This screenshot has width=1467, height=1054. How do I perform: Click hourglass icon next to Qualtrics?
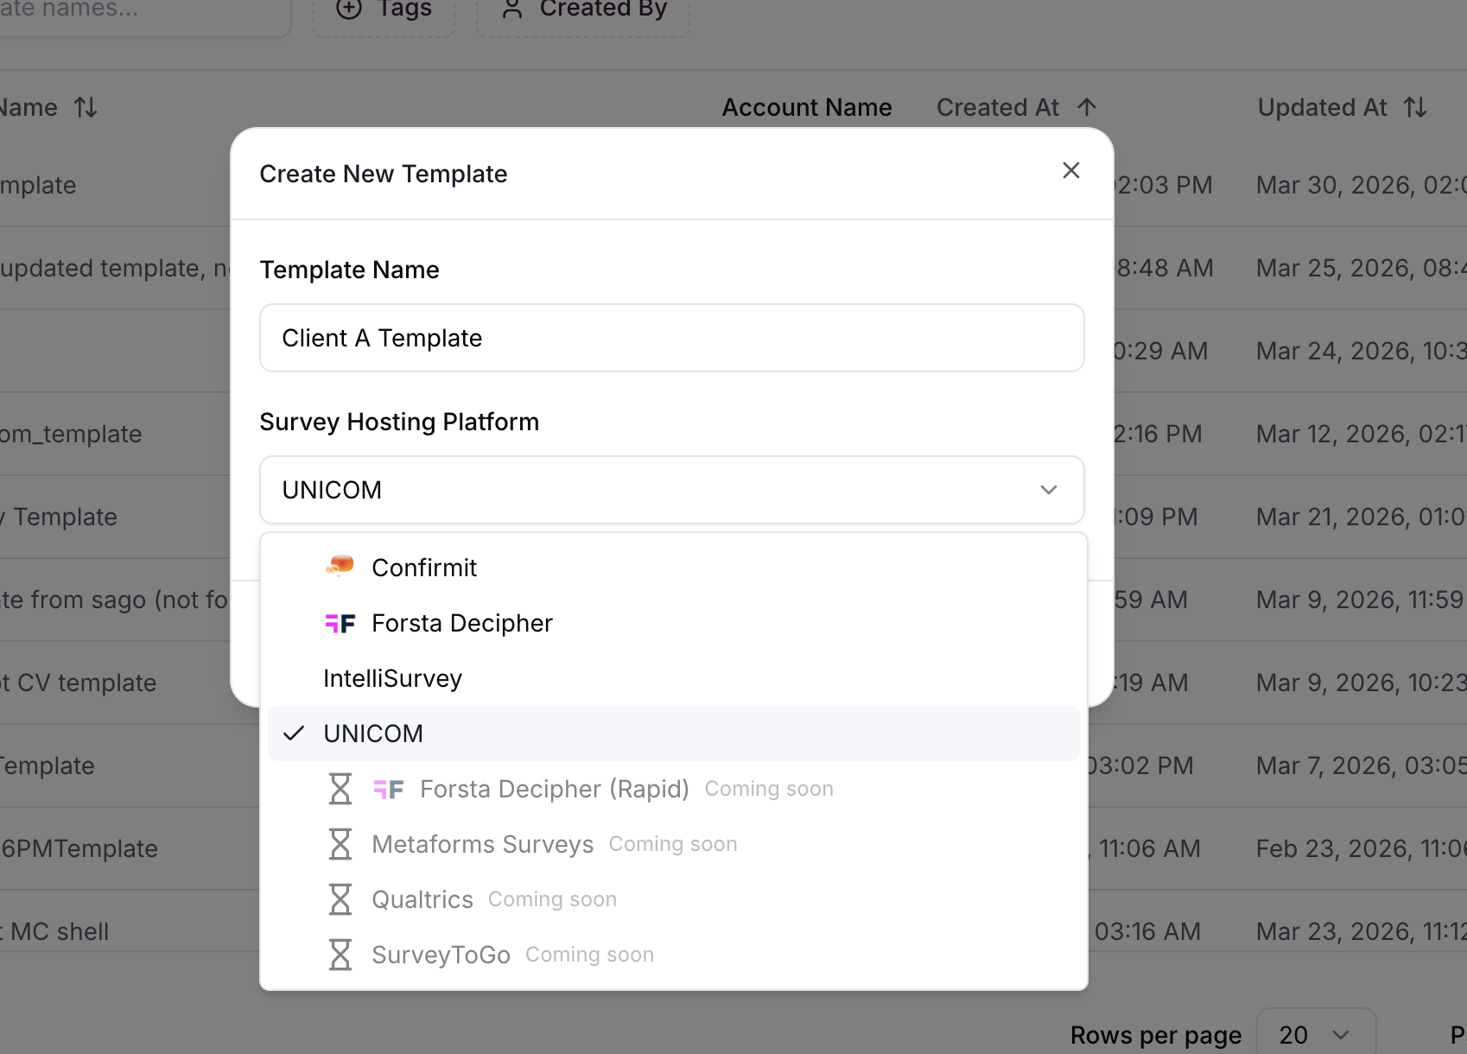pos(340,899)
